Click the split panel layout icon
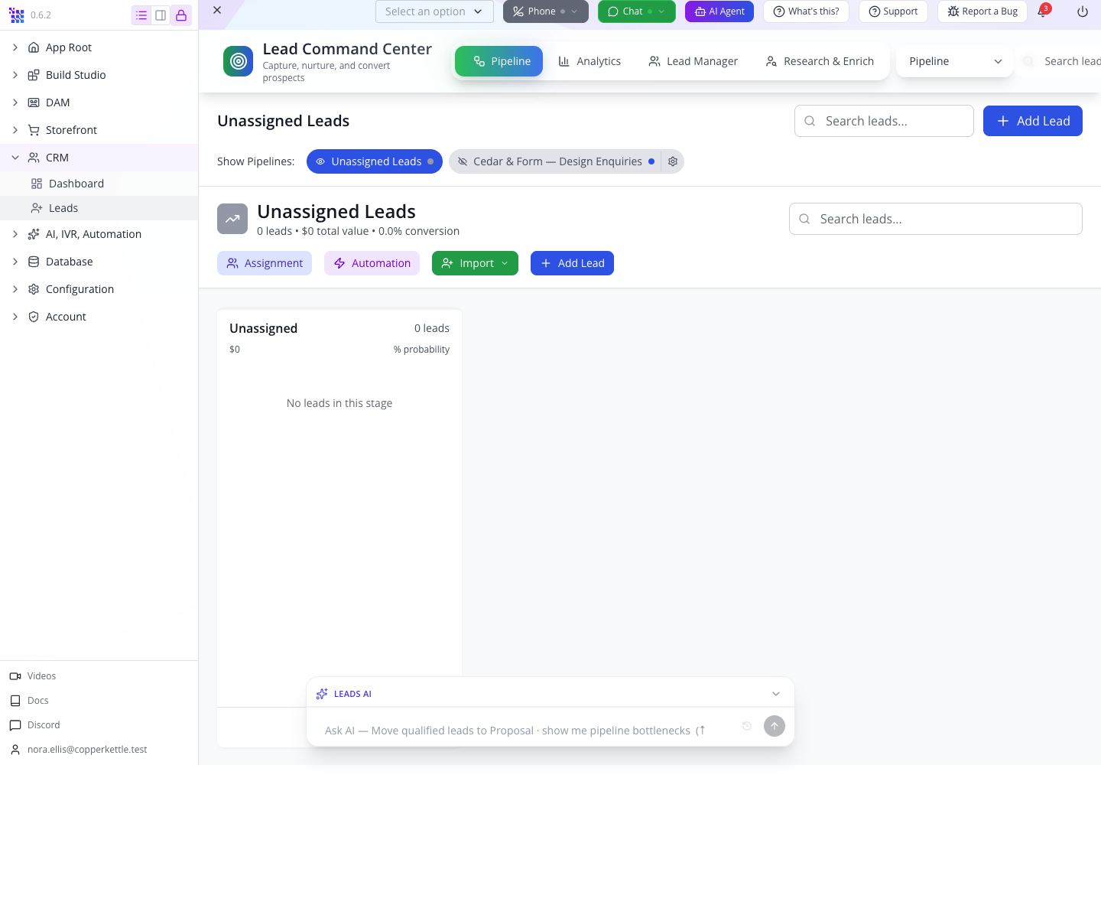The width and height of the screenshot is (1101, 918). click(161, 15)
